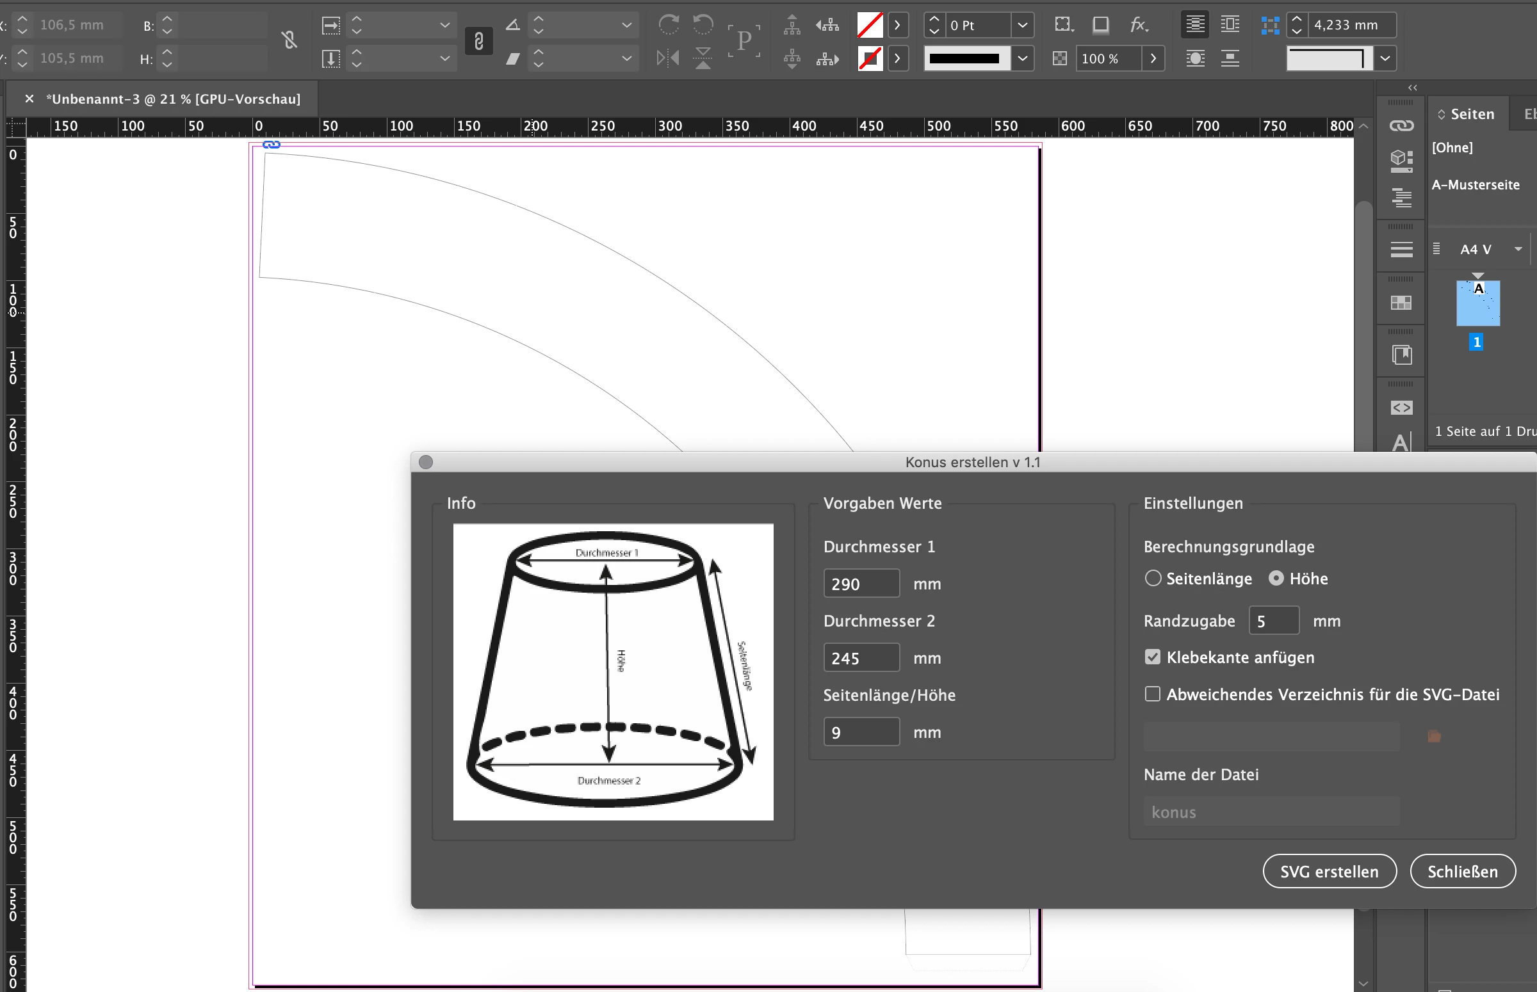Select the Höhe radio button
1537x992 pixels.
coord(1276,579)
